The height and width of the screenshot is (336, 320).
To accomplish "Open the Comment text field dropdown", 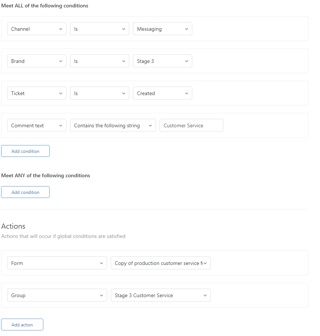I will tap(36, 125).
